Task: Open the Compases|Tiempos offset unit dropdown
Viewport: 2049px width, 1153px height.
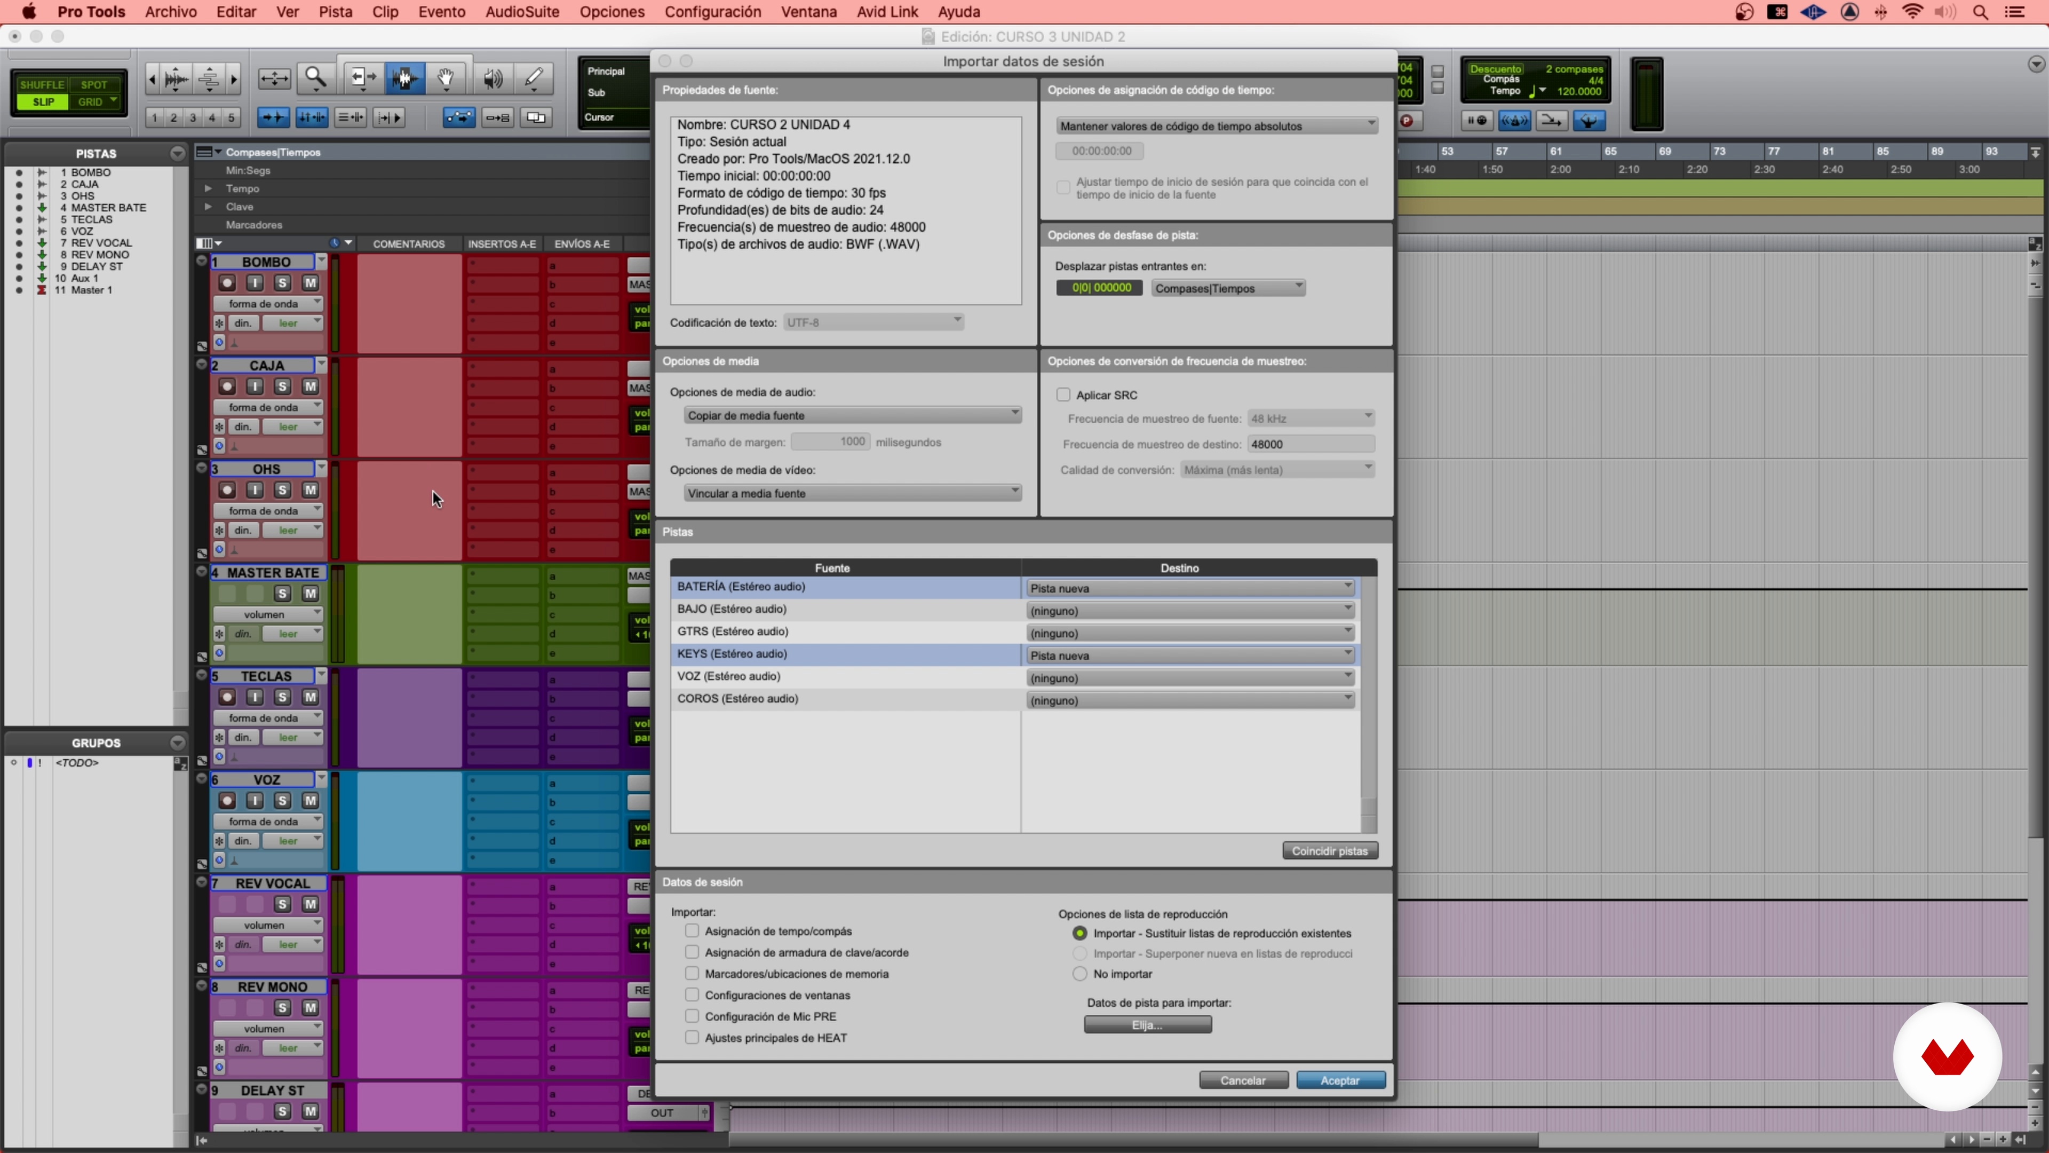Action: [x=1228, y=288]
